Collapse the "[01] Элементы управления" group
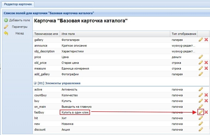Viewport: 210px width, 135px height. click(x=35, y=83)
